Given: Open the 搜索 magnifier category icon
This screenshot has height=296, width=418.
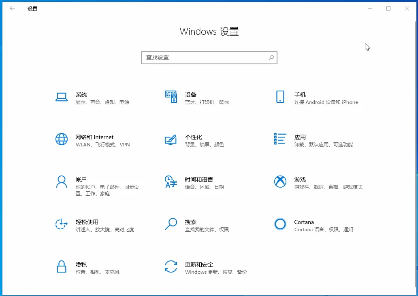Looking at the screenshot, I should tap(171, 224).
